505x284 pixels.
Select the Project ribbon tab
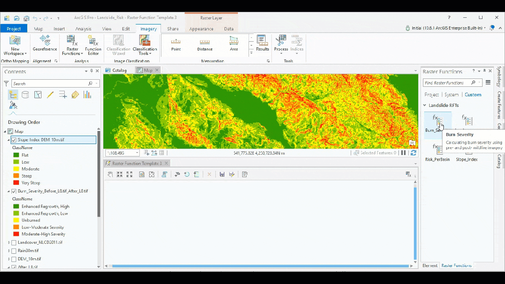point(14,28)
